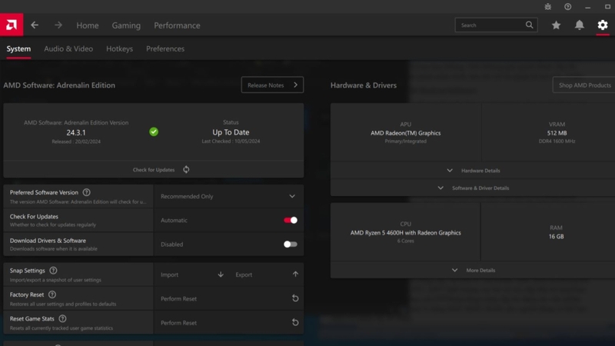Screen dimensions: 615x346
Task: Open Recommended Only dropdown
Action: (x=228, y=196)
